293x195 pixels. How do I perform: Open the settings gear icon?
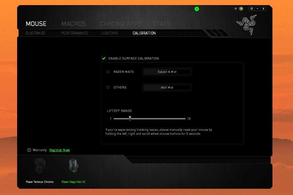pyautogui.click(x=252, y=9)
